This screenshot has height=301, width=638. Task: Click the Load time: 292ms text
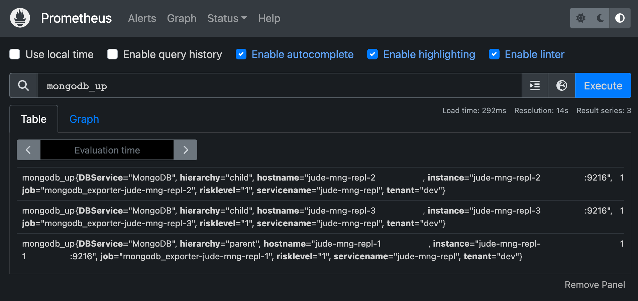pos(474,110)
